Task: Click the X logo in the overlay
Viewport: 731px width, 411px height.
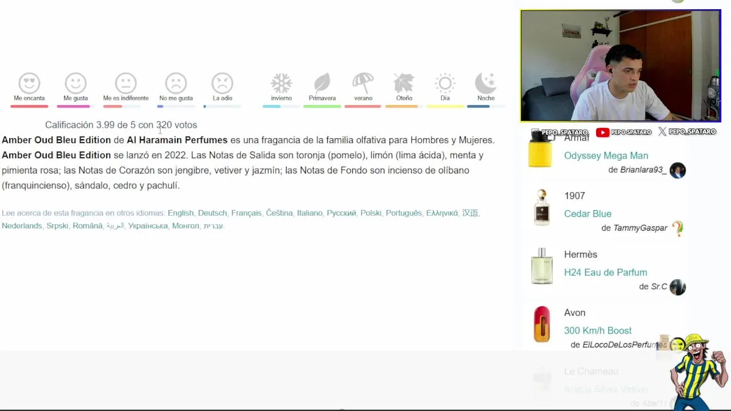Action: [x=662, y=131]
